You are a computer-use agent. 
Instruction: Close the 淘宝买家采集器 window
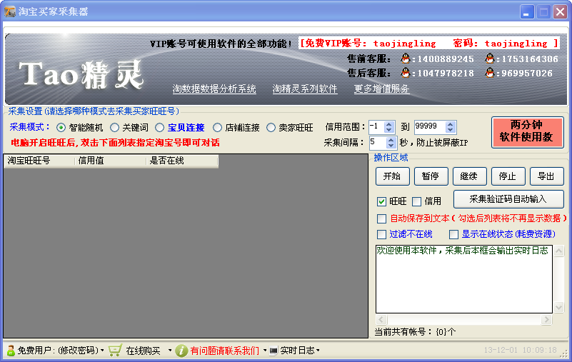560,11
